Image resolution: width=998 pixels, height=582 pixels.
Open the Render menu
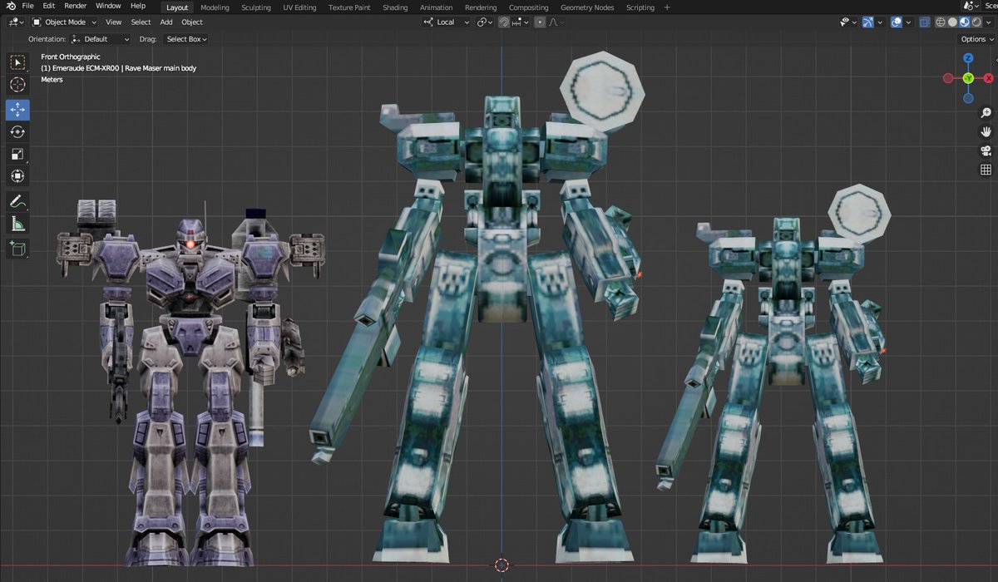tap(76, 6)
